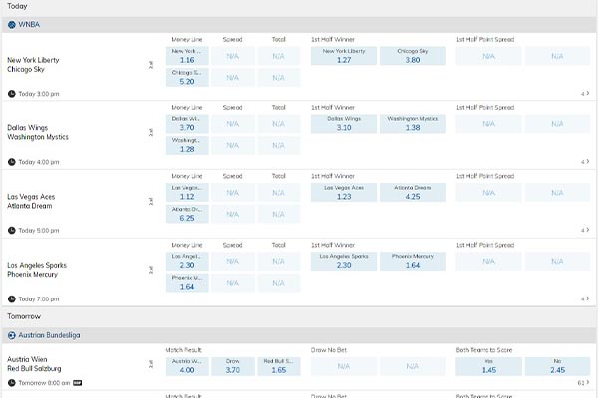Select Phoenix Mercury 1st half winner 1.64
Viewport: 598px width, 398px height.
coord(413,261)
